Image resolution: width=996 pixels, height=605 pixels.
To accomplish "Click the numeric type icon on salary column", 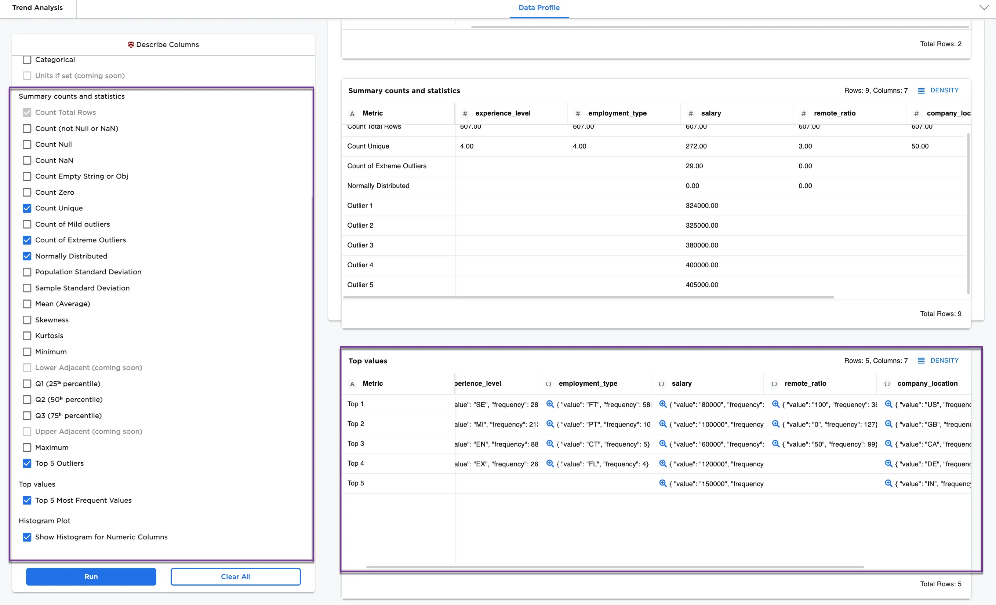I will pyautogui.click(x=691, y=114).
